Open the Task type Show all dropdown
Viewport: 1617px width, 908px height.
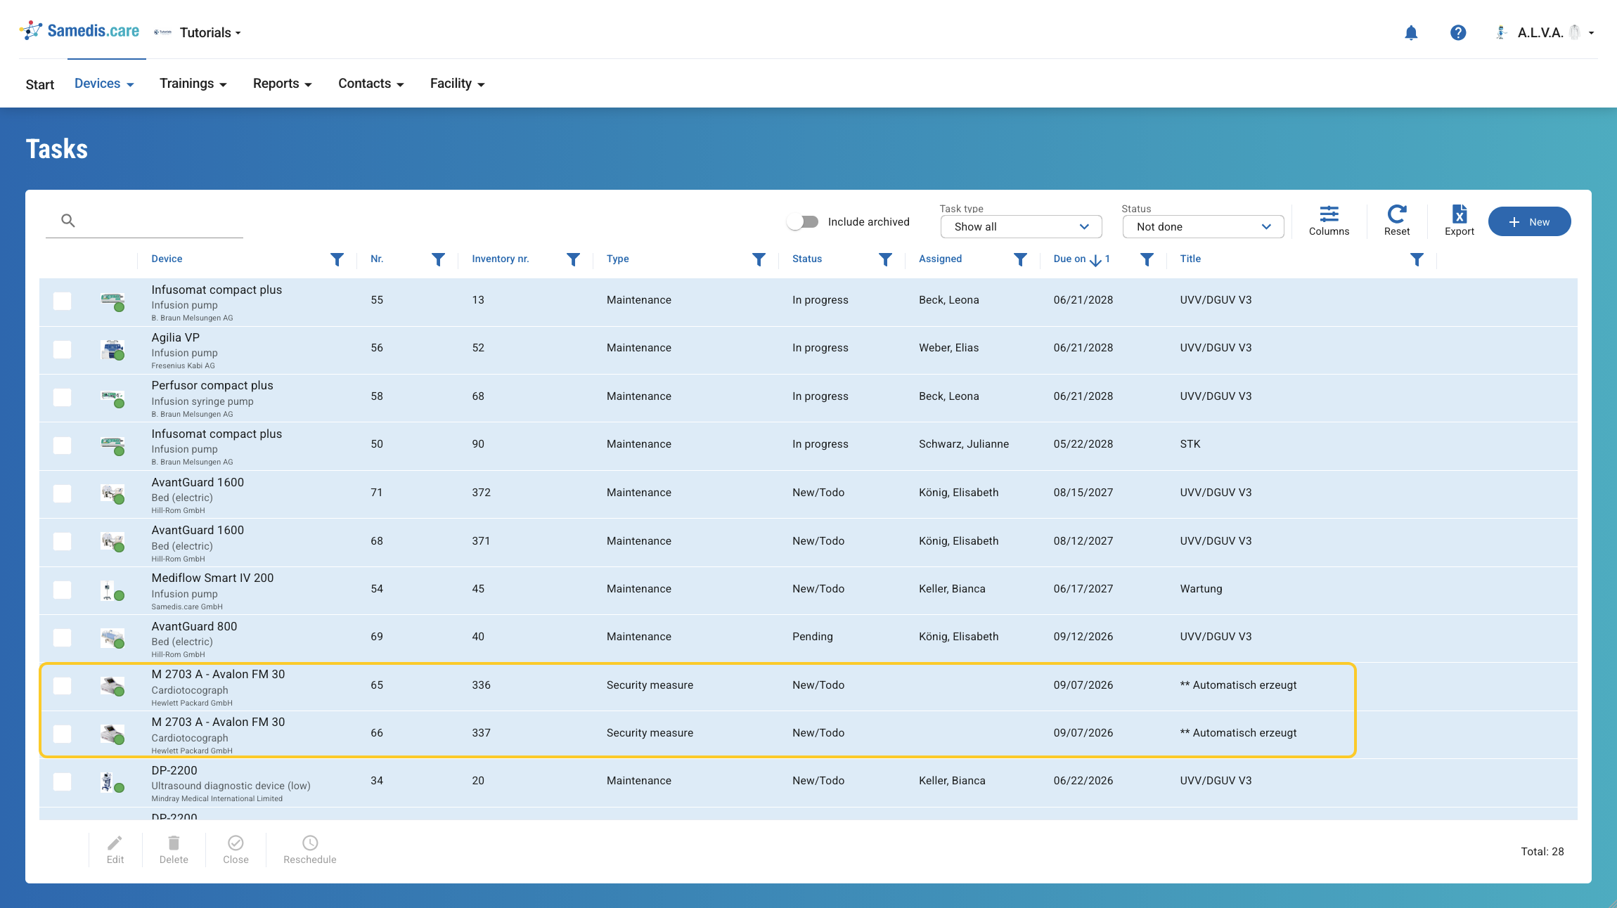point(1021,226)
